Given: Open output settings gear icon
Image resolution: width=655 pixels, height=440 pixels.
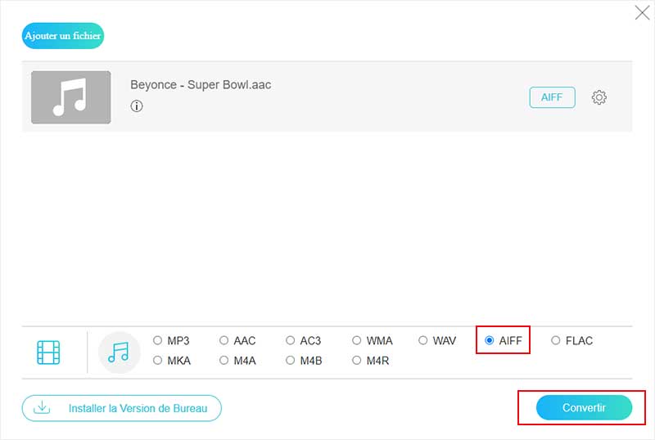Looking at the screenshot, I should [599, 97].
